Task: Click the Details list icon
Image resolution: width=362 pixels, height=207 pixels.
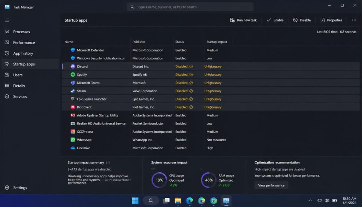Action: point(7,86)
